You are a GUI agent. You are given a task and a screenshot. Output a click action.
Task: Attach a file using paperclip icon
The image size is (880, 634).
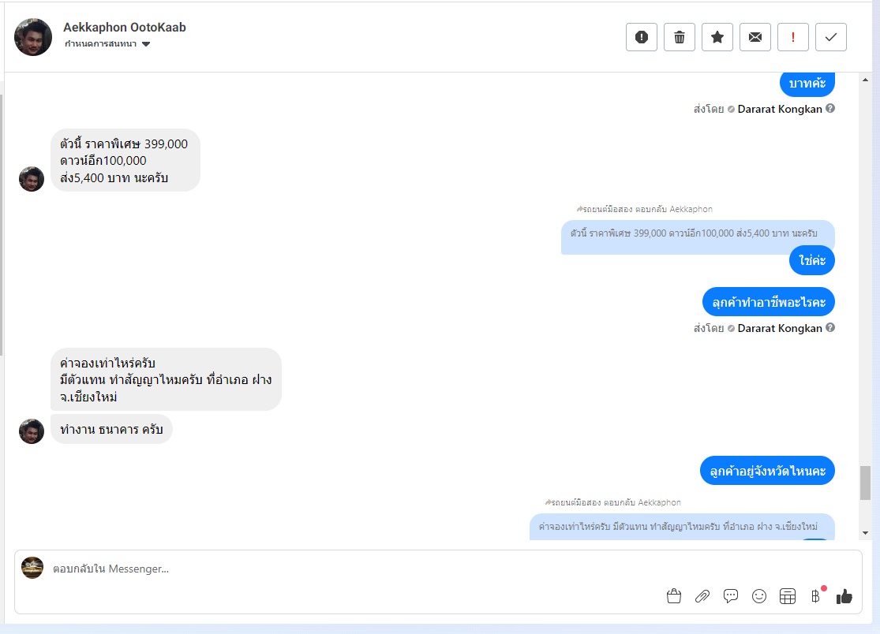click(x=702, y=596)
